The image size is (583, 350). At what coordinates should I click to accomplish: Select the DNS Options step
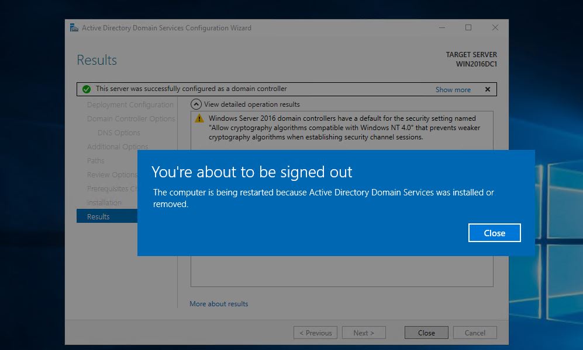pos(119,133)
